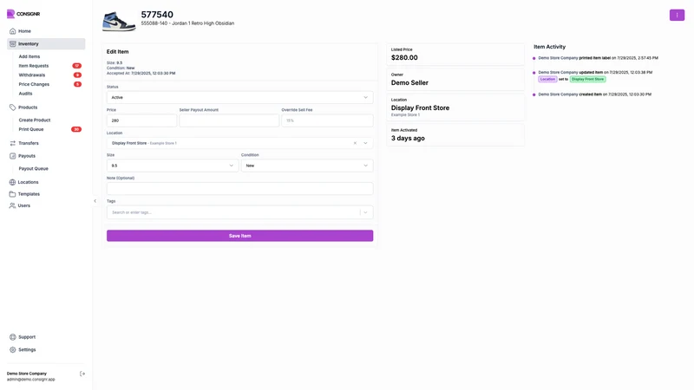The image size is (694, 390).
Task: Click the Price Changes count badge
Action: click(x=77, y=84)
